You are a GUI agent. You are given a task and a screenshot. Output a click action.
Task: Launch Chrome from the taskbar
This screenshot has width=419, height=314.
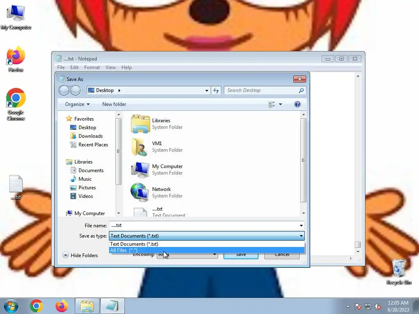pos(36,306)
